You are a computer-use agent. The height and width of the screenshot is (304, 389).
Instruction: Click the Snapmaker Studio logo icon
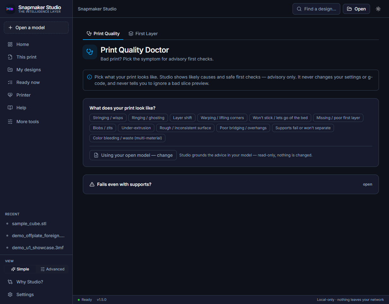coord(10,9)
